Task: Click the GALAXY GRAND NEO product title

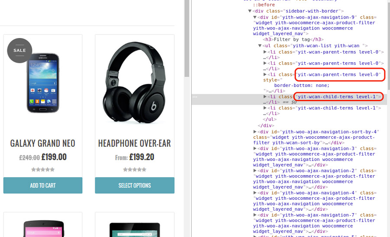Action: click(x=42, y=143)
